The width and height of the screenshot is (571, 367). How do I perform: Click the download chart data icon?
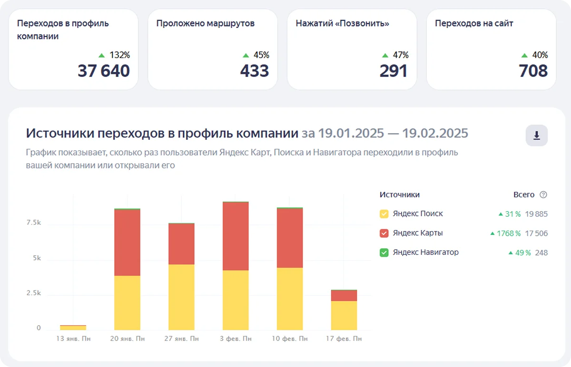click(536, 136)
